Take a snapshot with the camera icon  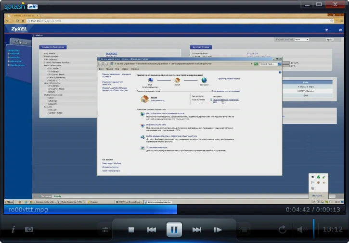pyautogui.click(x=29, y=229)
